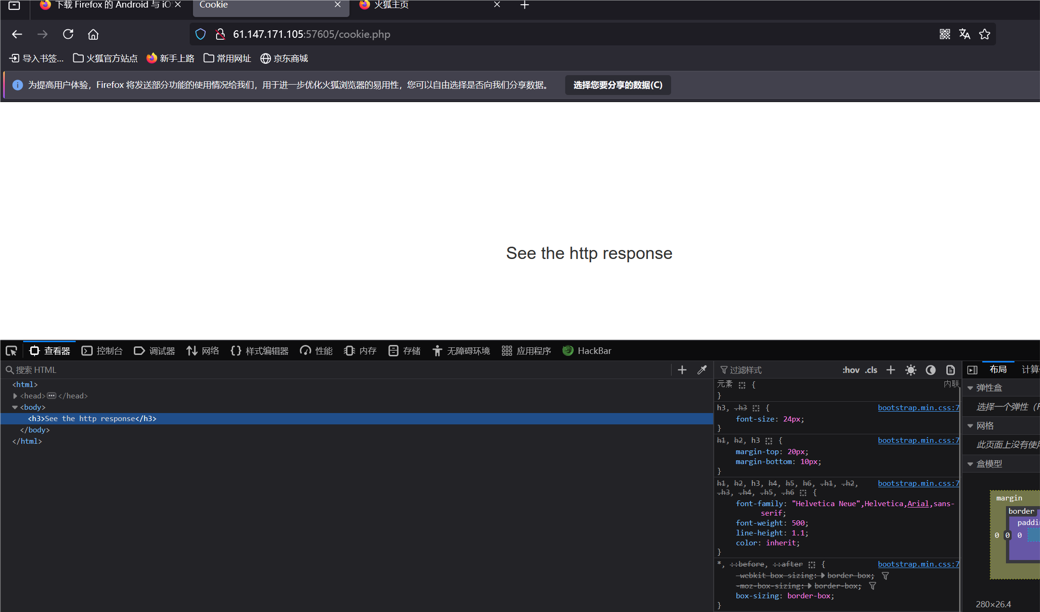Image resolution: width=1040 pixels, height=612 pixels.
Task: Open the QR code generator icon
Action: (944, 34)
